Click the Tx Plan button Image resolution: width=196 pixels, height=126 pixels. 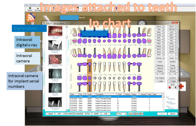point(87,114)
